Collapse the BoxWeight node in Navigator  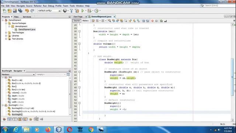click(x=3, y=105)
